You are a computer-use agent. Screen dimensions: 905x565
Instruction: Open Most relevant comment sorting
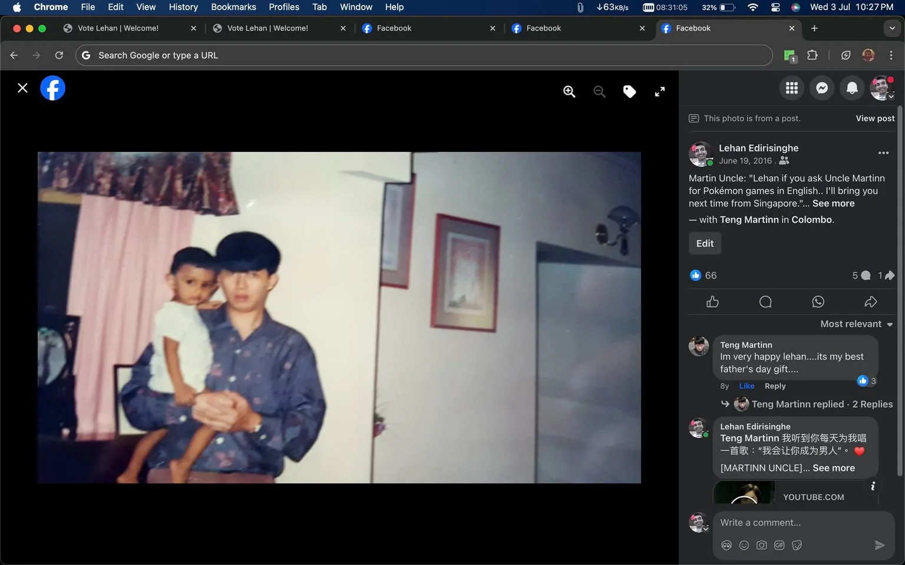857,324
